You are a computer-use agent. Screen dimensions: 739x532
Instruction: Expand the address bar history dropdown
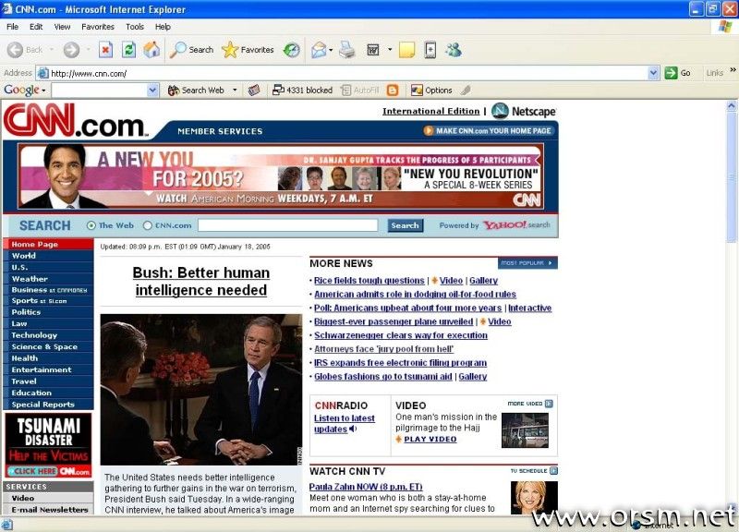coord(653,73)
